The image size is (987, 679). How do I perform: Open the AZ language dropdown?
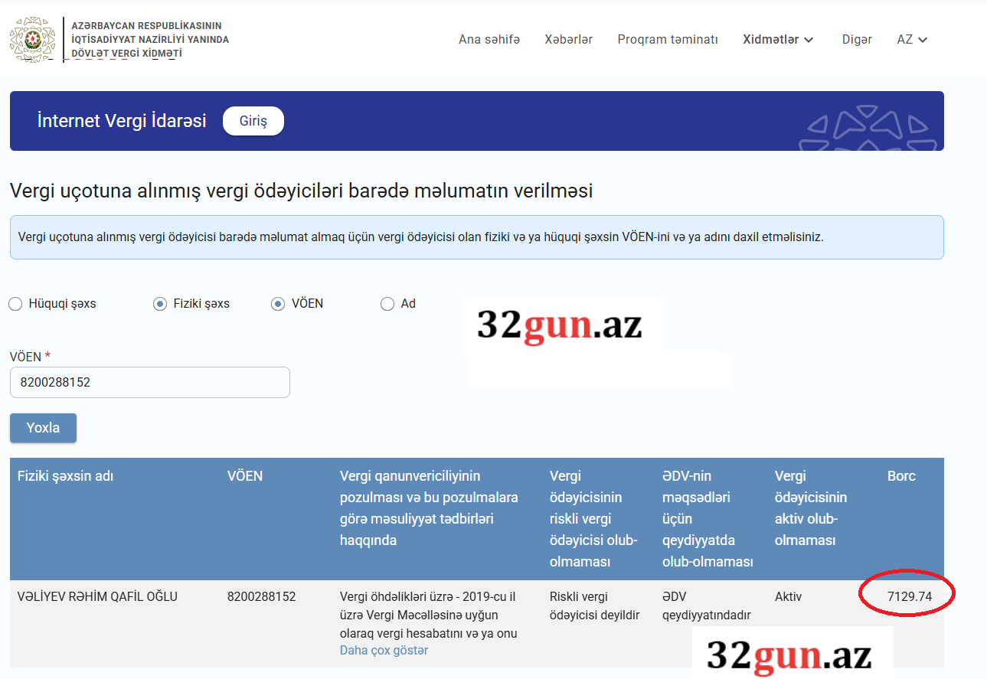click(x=912, y=40)
